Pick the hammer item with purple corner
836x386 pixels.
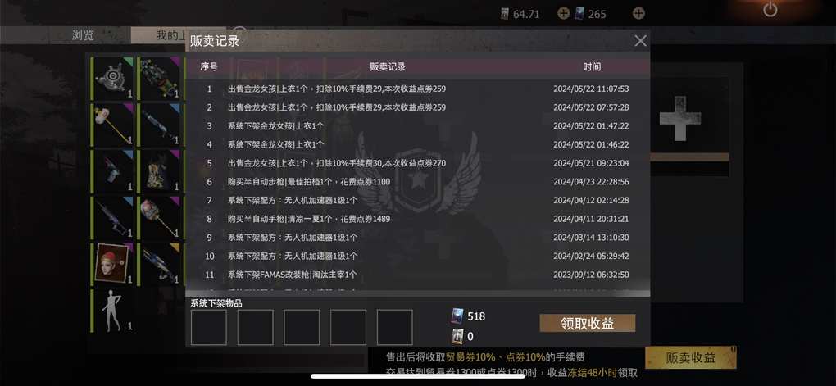tap(113, 125)
